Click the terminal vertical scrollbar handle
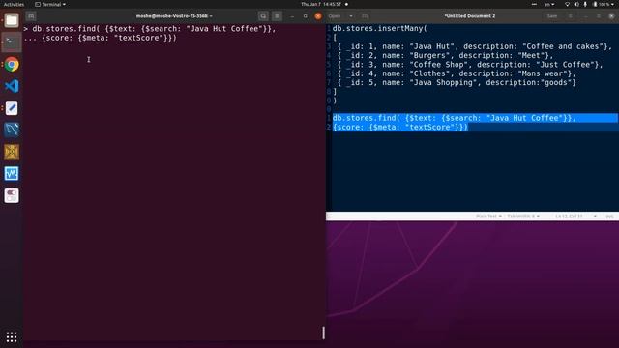Viewport: 619px width, 348px height. [x=324, y=333]
